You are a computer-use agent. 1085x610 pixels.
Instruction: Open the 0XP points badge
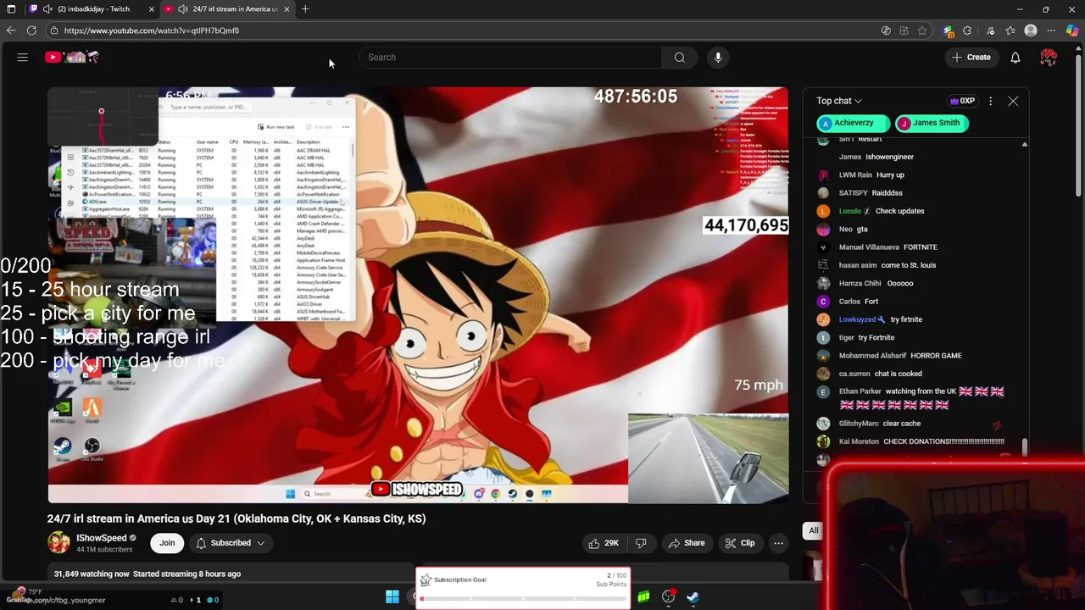click(x=962, y=101)
